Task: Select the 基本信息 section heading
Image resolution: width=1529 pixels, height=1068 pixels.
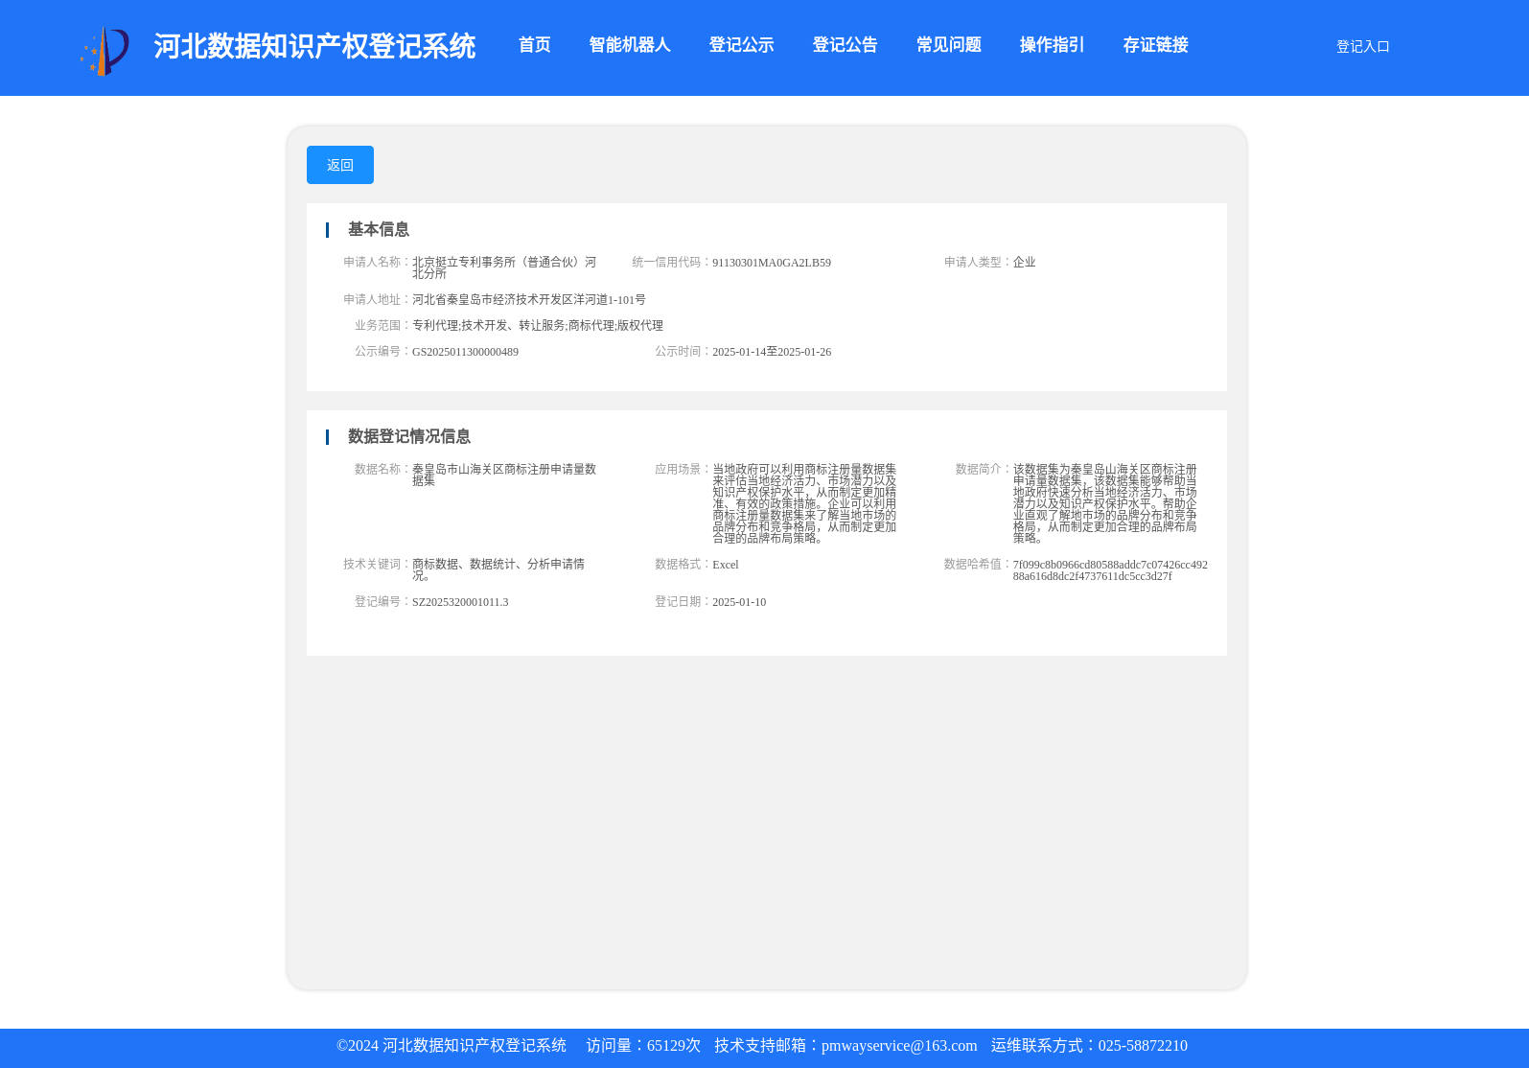Action: pyautogui.click(x=378, y=229)
